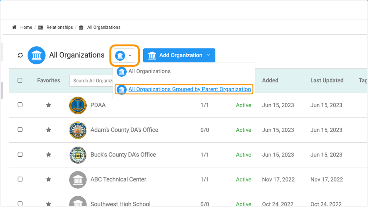The width and height of the screenshot is (368, 207).
Task: Click the Search All Organizations field
Action: 91,81
